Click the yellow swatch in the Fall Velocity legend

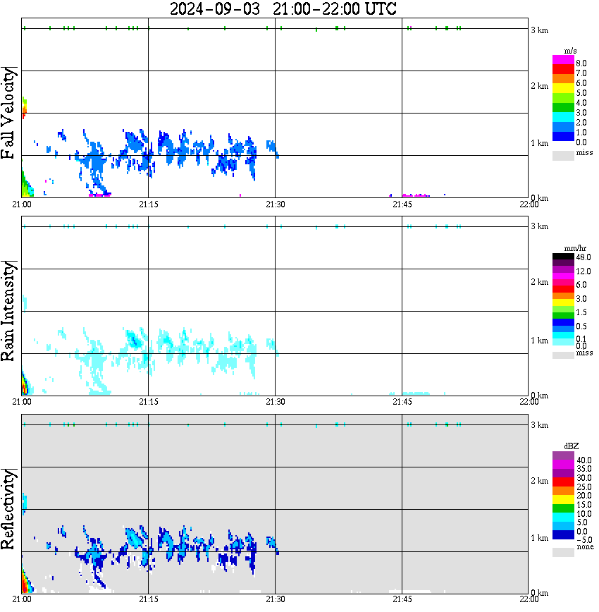coord(563,88)
